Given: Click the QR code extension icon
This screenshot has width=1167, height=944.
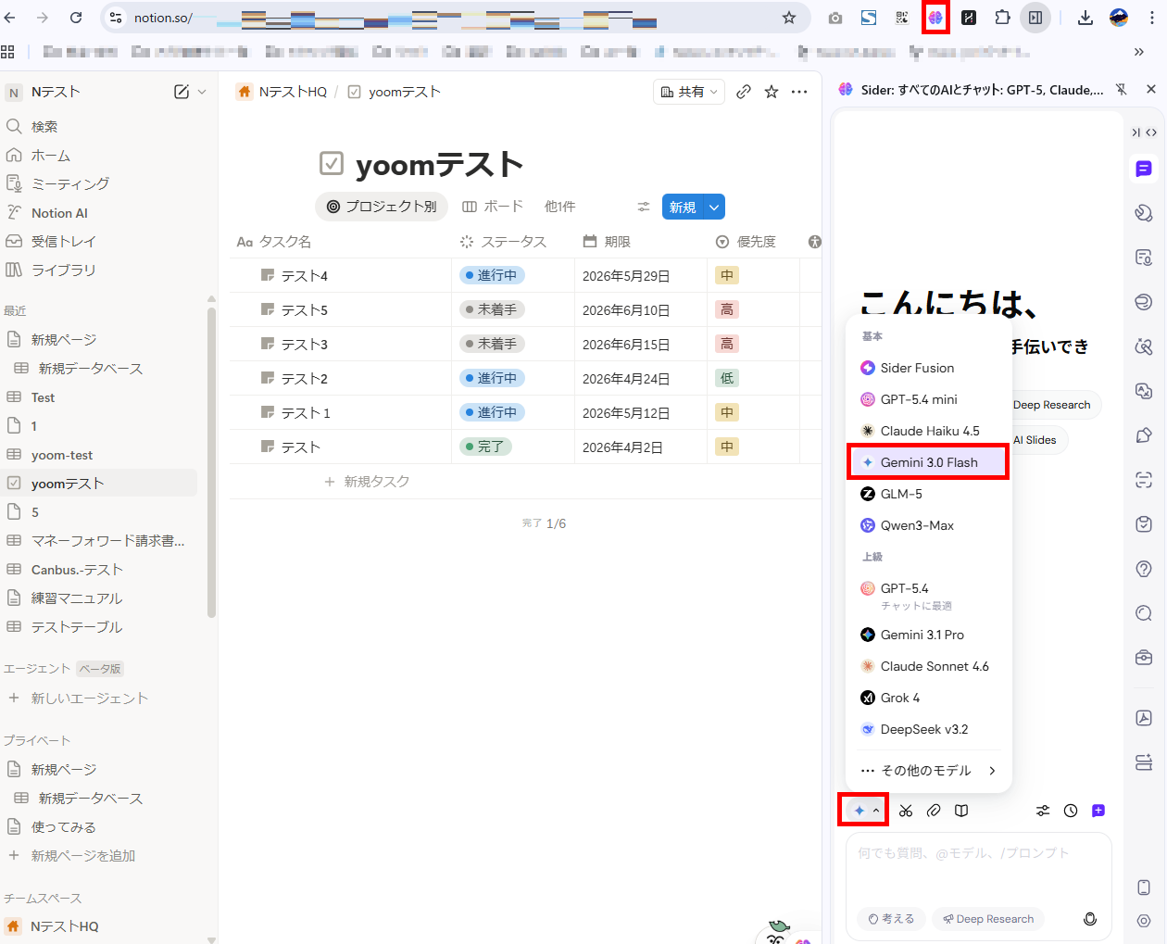Looking at the screenshot, I should 902,18.
